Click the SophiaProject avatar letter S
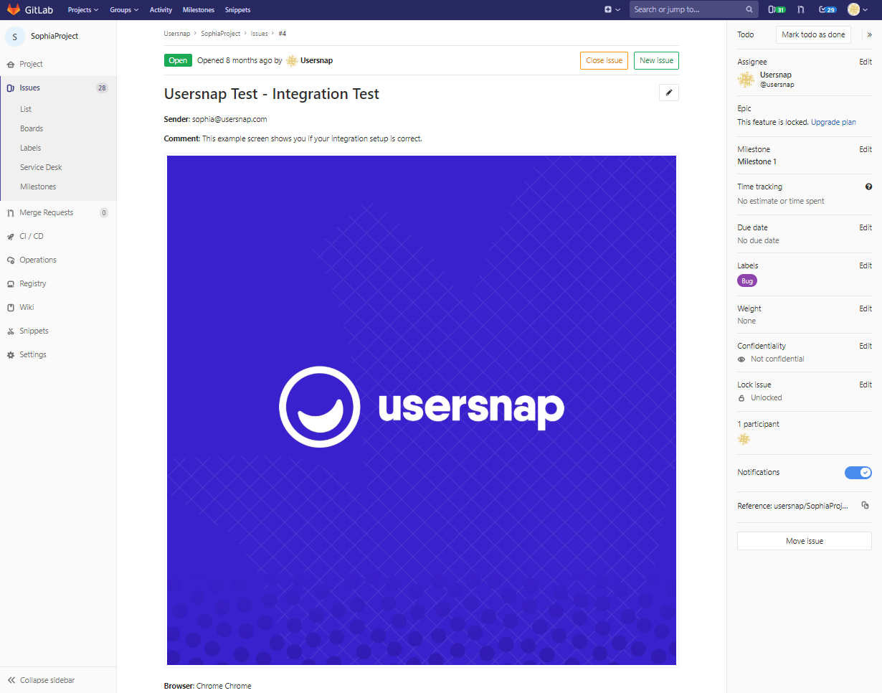 pyautogui.click(x=16, y=36)
